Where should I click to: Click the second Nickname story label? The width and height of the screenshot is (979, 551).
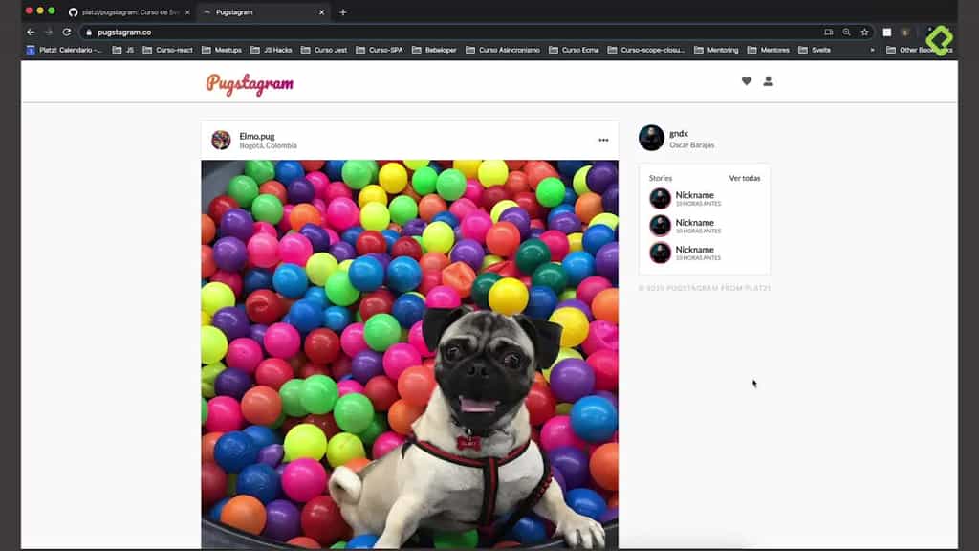(x=694, y=222)
